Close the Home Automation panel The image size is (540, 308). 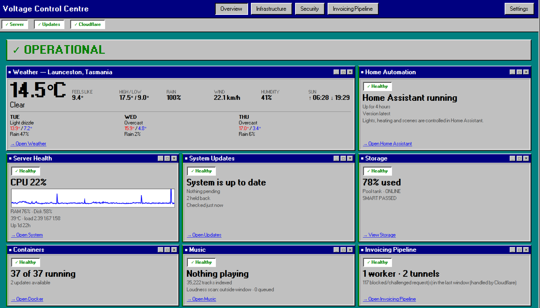pos(526,72)
